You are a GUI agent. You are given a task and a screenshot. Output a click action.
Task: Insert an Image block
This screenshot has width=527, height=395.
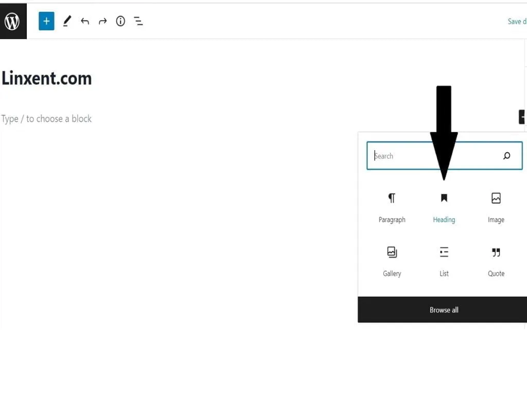coord(496,207)
